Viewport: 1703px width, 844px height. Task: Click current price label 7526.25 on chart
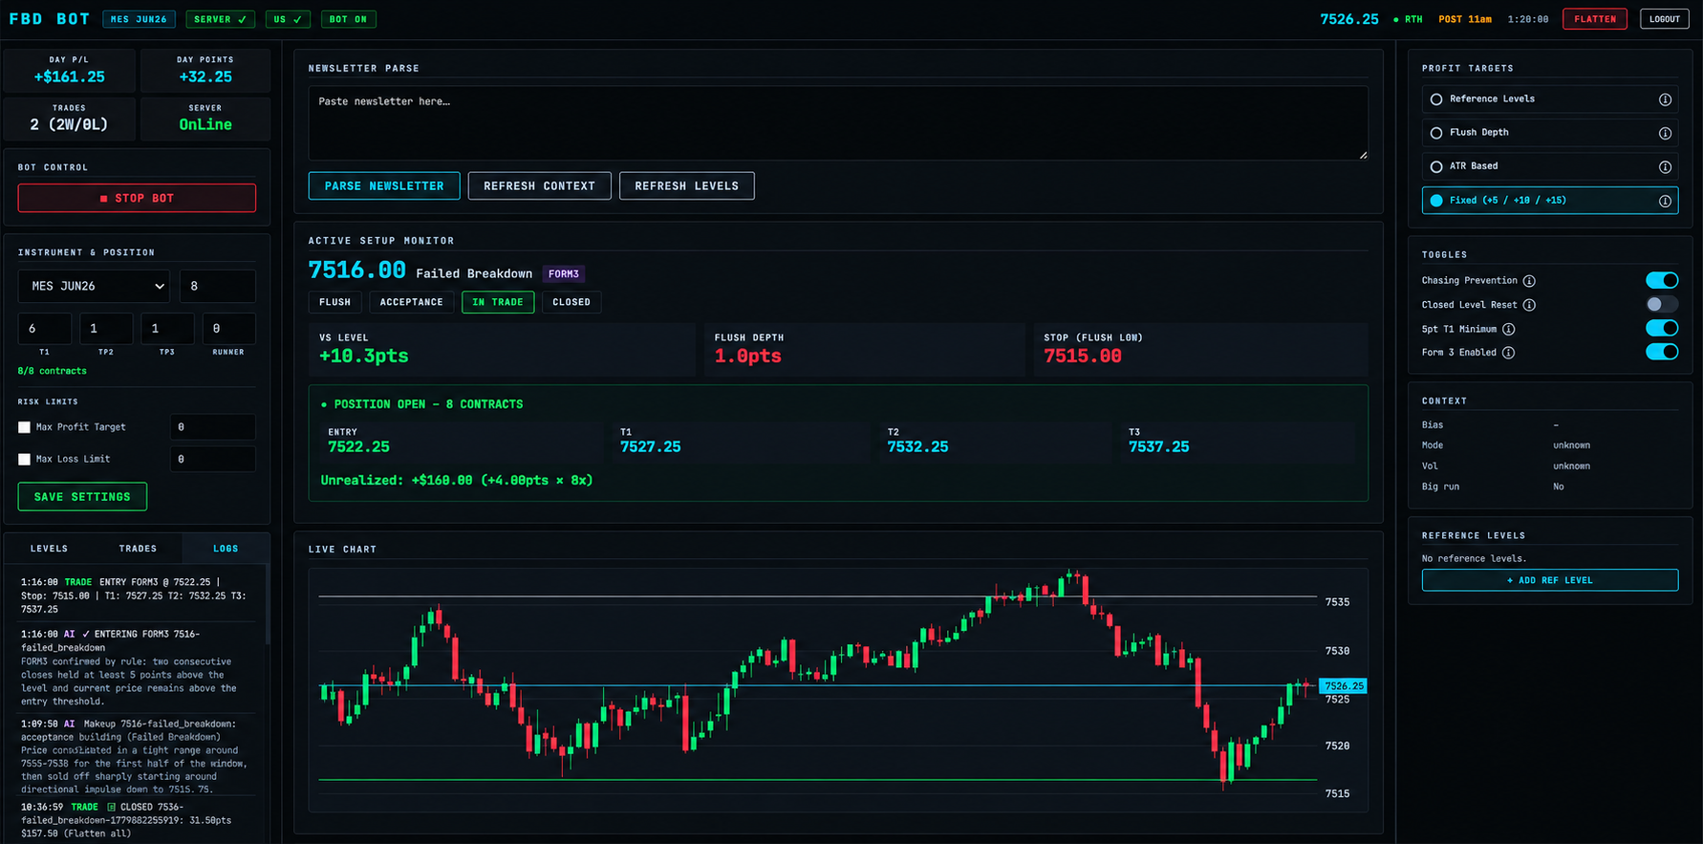[1343, 686]
